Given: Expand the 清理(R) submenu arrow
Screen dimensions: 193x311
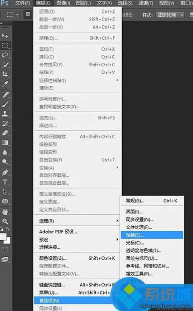Looking at the screenshot, I should pyautogui.click(x=117, y=221).
